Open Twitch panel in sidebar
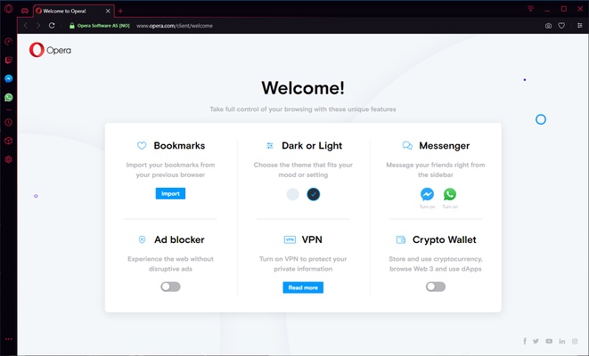This screenshot has width=589, height=356. (8, 60)
